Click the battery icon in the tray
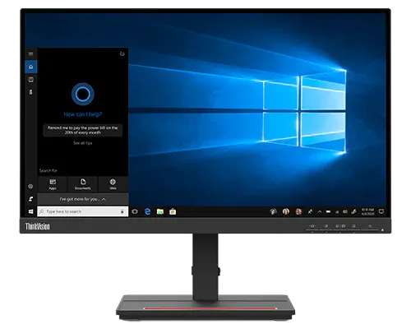The width and height of the screenshot is (411, 329). point(328,211)
